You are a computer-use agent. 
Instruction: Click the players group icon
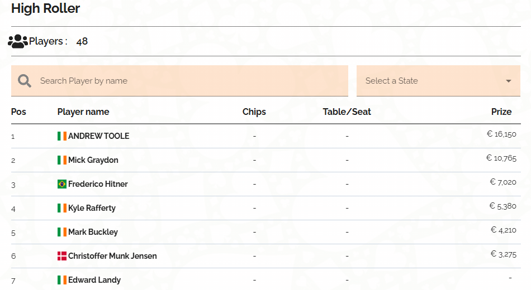click(x=18, y=41)
